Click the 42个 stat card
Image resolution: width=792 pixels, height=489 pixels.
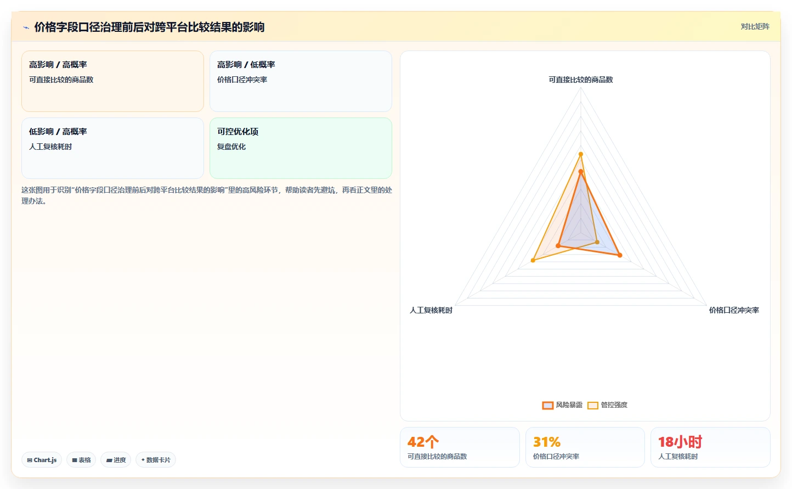(x=460, y=447)
